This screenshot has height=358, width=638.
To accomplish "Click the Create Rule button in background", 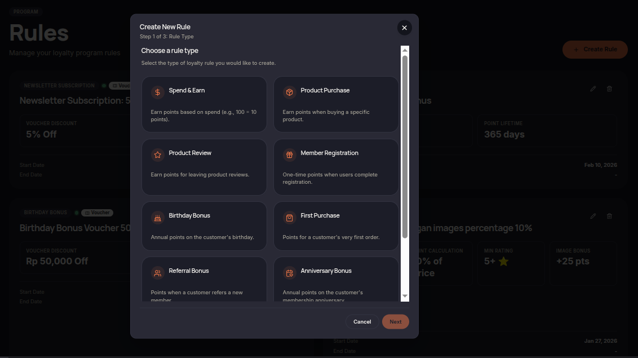I will pos(595,49).
